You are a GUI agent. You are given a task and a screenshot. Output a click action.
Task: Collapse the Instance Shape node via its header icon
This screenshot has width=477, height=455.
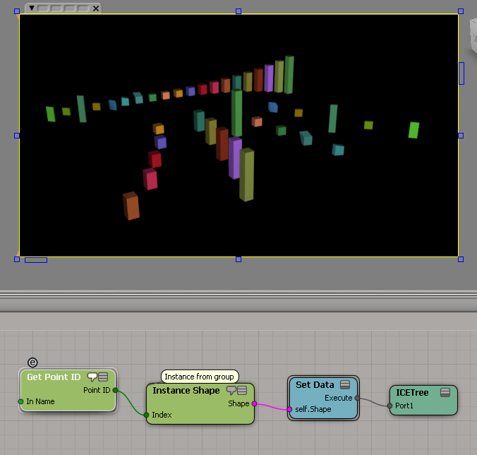pyautogui.click(x=242, y=391)
